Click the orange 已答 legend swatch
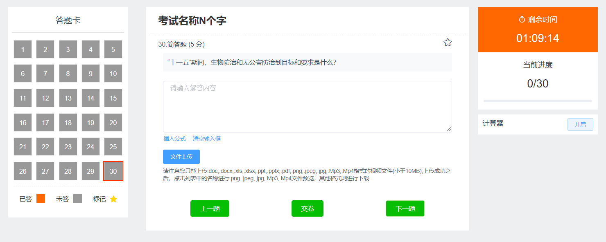The height and width of the screenshot is (242, 606). click(x=41, y=199)
